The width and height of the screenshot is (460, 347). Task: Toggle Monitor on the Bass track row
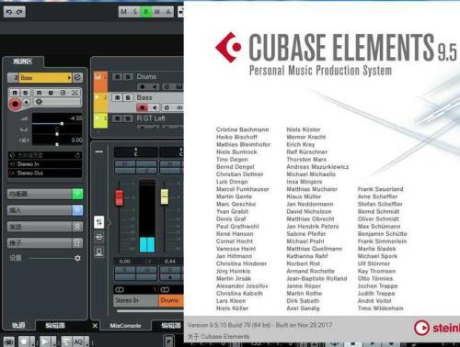(x=155, y=107)
